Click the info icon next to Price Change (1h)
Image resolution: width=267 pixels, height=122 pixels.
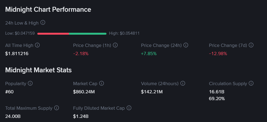pyautogui.click(x=115, y=45)
